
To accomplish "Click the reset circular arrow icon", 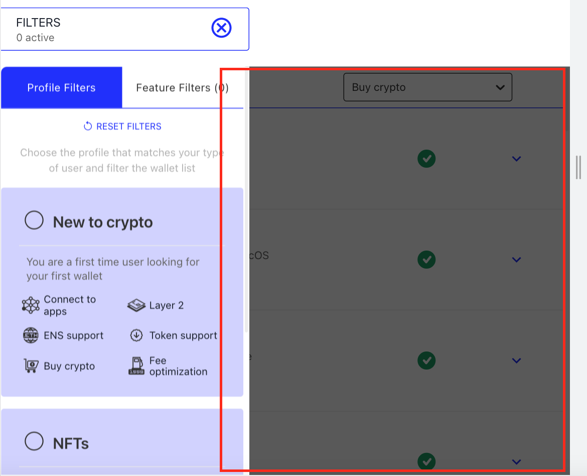I will (88, 126).
